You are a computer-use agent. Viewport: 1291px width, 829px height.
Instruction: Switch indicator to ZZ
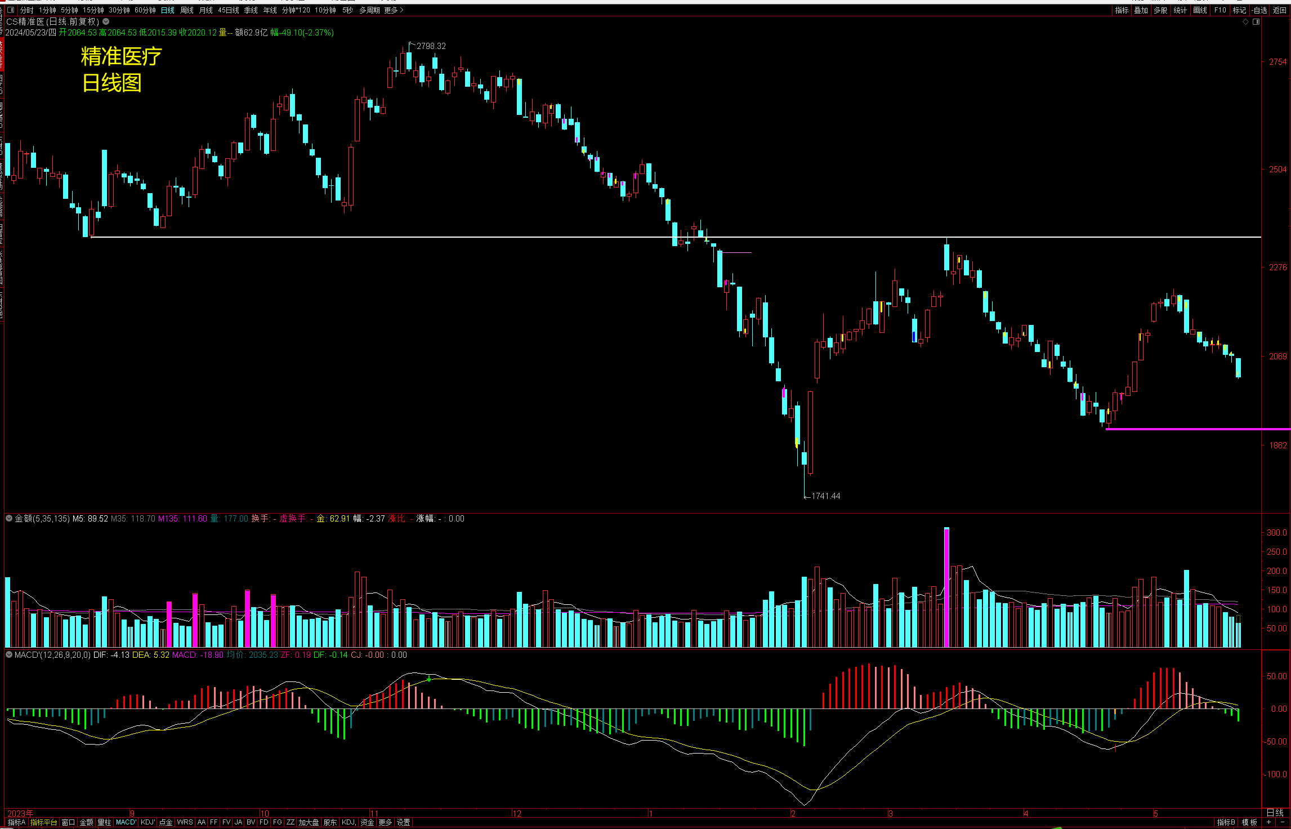pos(290,822)
